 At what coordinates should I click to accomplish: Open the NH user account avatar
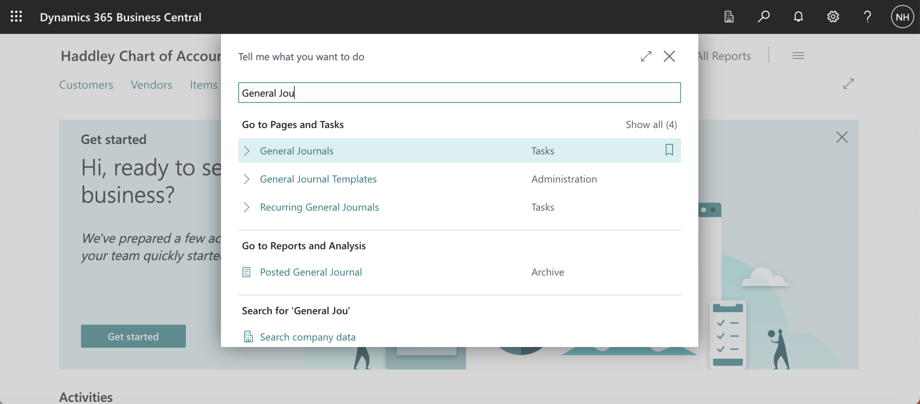(x=902, y=17)
